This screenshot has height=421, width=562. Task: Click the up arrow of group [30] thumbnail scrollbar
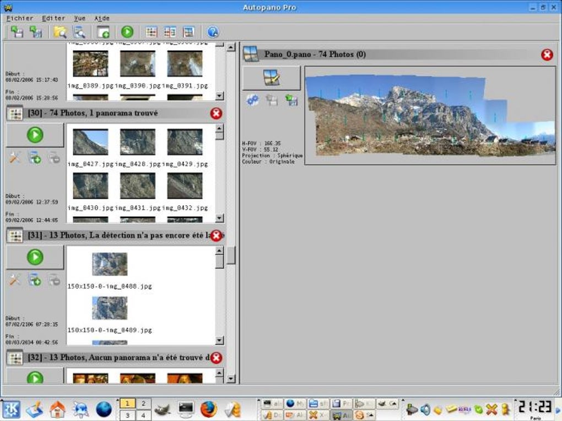pos(219,128)
